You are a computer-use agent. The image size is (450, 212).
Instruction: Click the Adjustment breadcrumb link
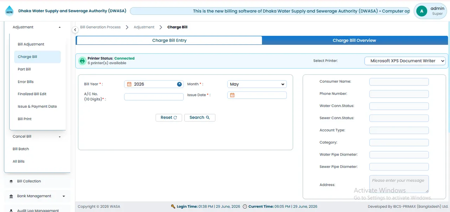[144, 27]
